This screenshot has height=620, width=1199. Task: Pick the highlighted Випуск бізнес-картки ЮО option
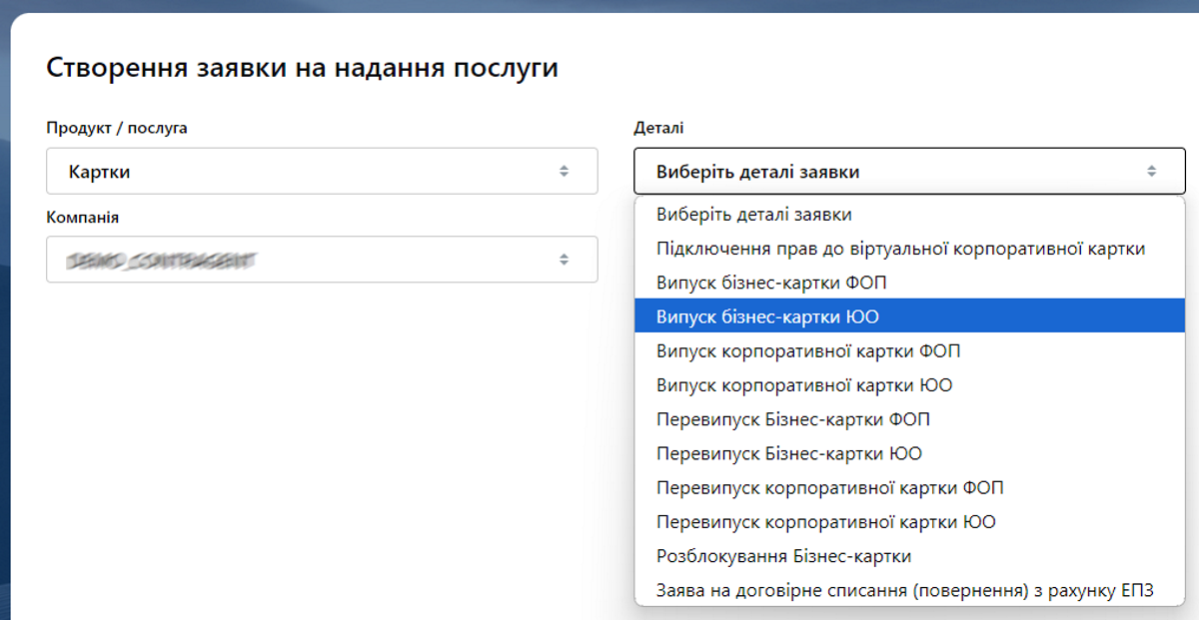click(909, 316)
